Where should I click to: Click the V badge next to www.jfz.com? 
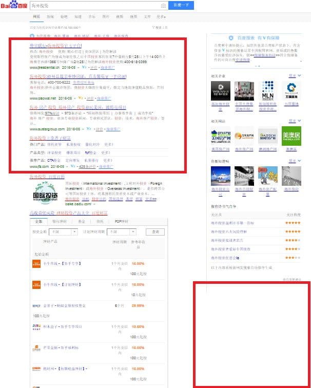[73, 166]
